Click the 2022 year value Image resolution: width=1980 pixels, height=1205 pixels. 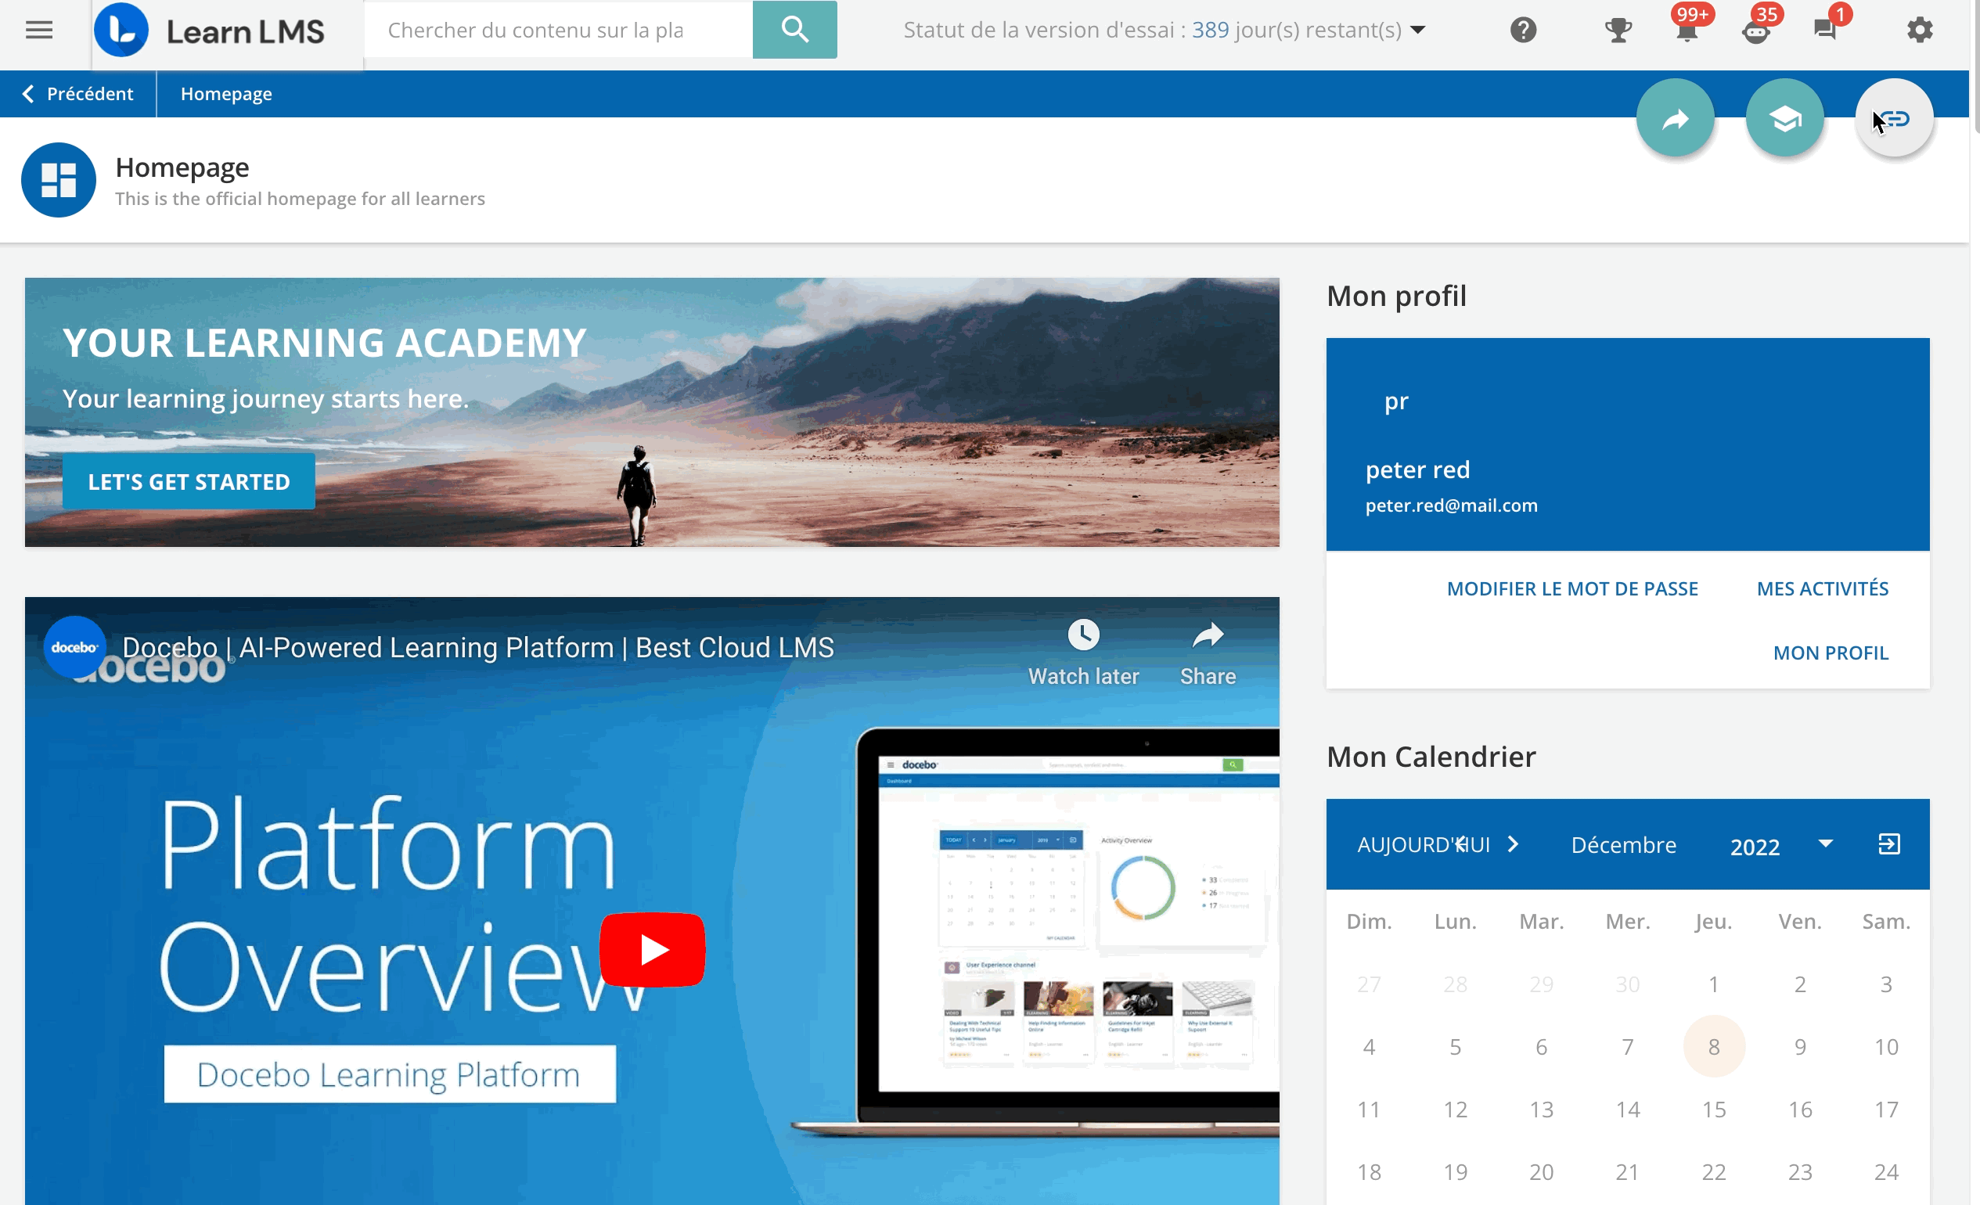click(x=1754, y=846)
